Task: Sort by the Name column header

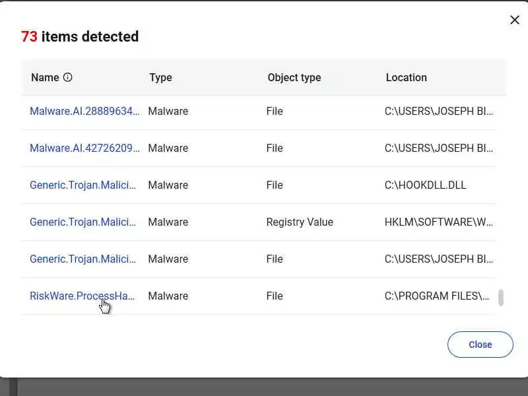Action: [45, 77]
